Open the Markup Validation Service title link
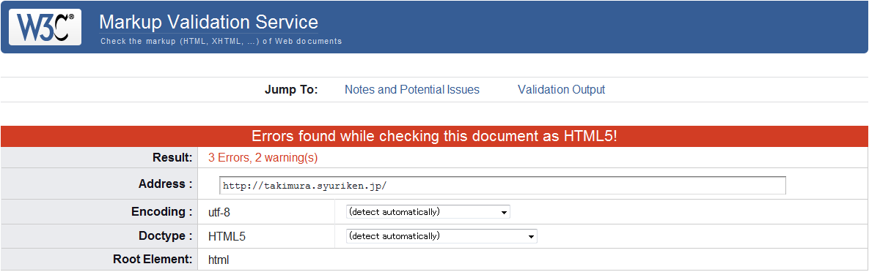 point(208,22)
